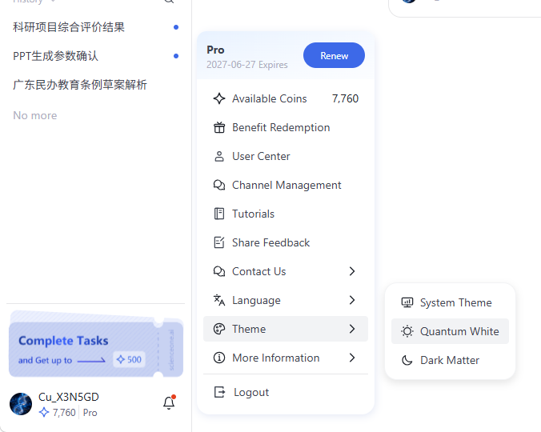541x432 pixels.
Task: Click the 500 coins badge on banner
Action: pos(129,359)
